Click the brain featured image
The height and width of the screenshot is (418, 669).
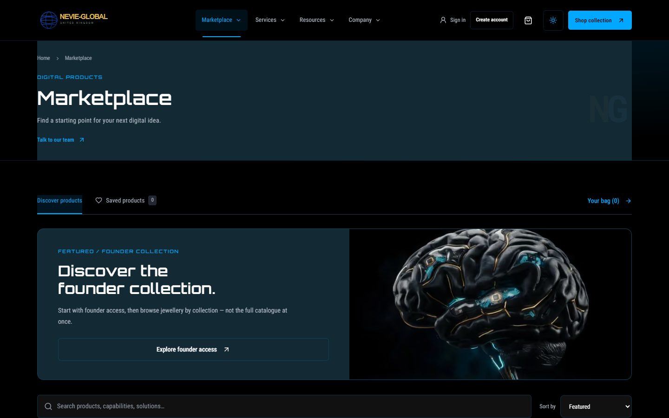490,304
